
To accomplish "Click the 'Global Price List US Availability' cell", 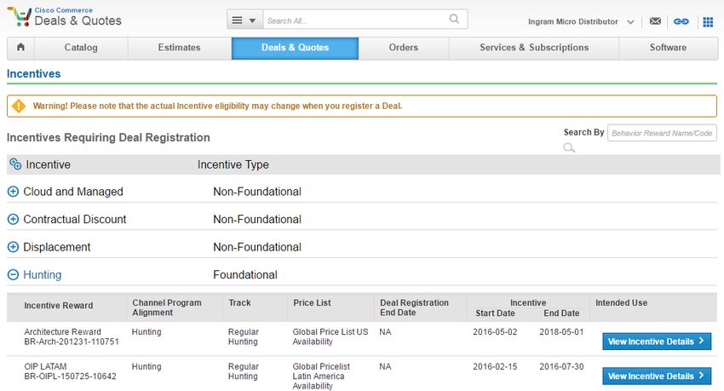I will pos(330,336).
